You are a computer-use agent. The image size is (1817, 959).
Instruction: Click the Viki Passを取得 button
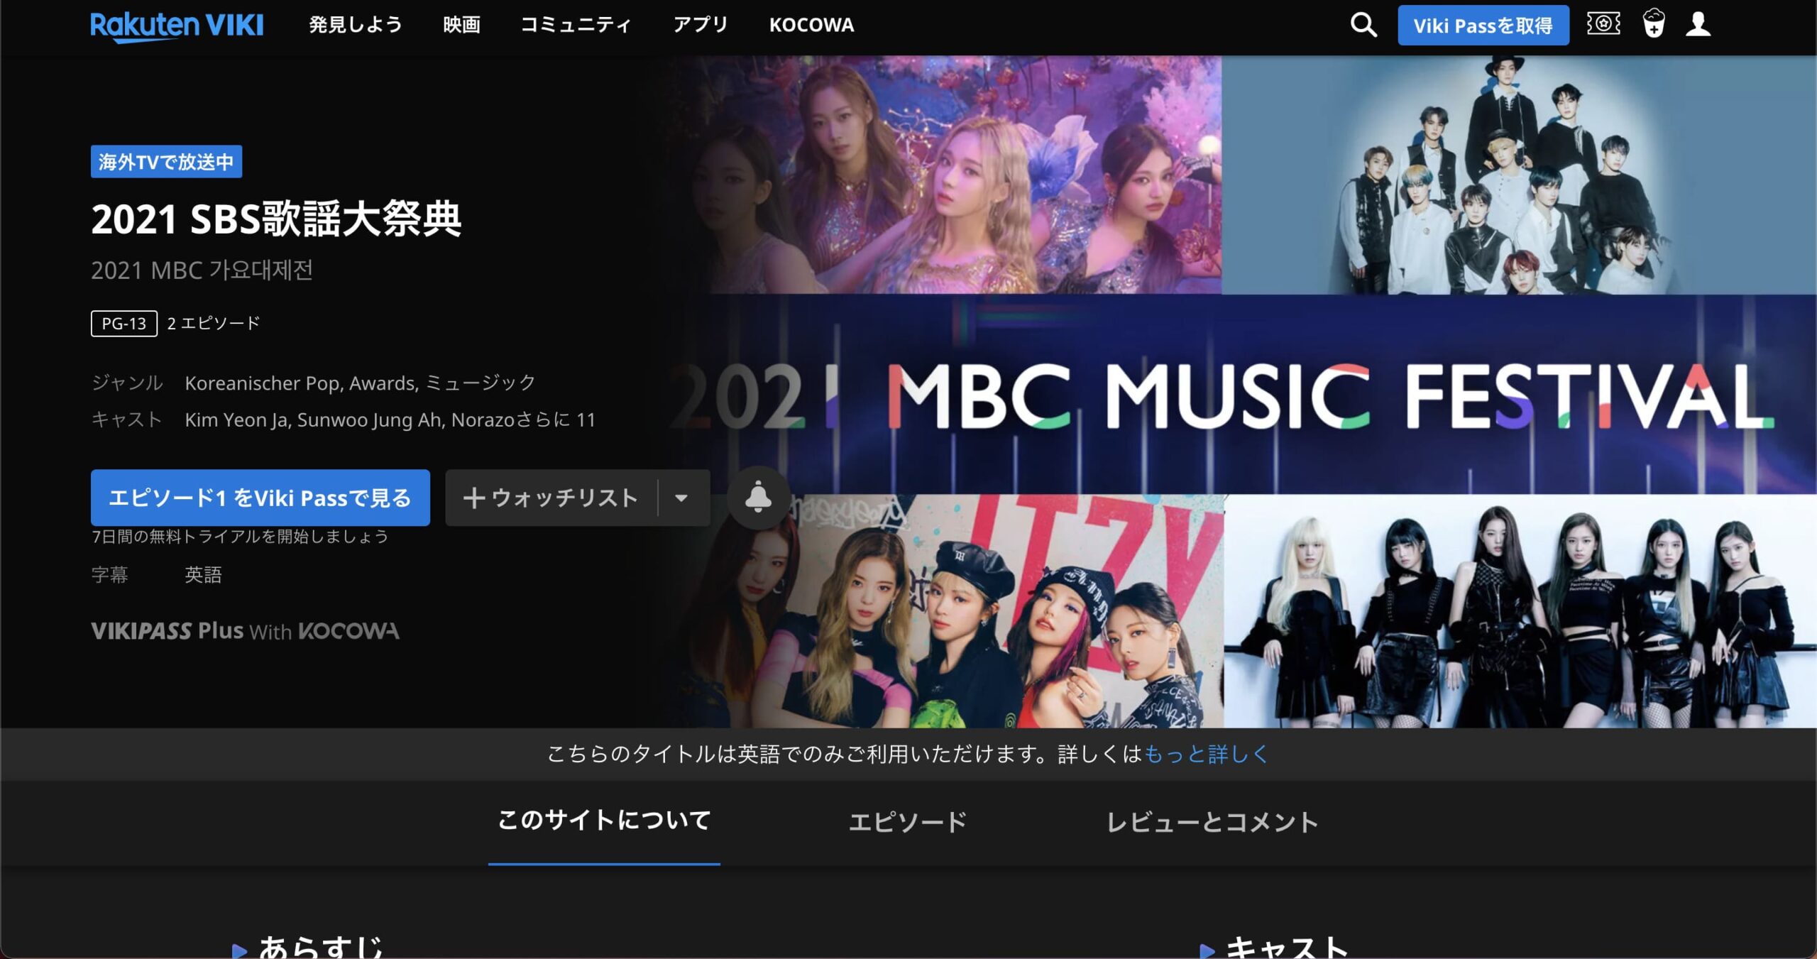tap(1483, 26)
